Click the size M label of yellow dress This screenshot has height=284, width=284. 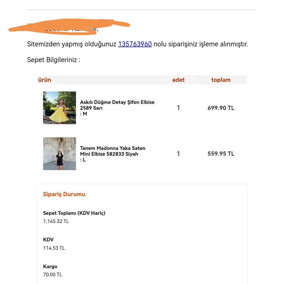click(84, 114)
